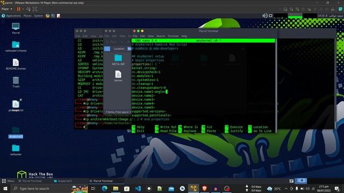344x193 pixels.
Task: Open the Places menu in Parrot panel
Action: [27, 16]
